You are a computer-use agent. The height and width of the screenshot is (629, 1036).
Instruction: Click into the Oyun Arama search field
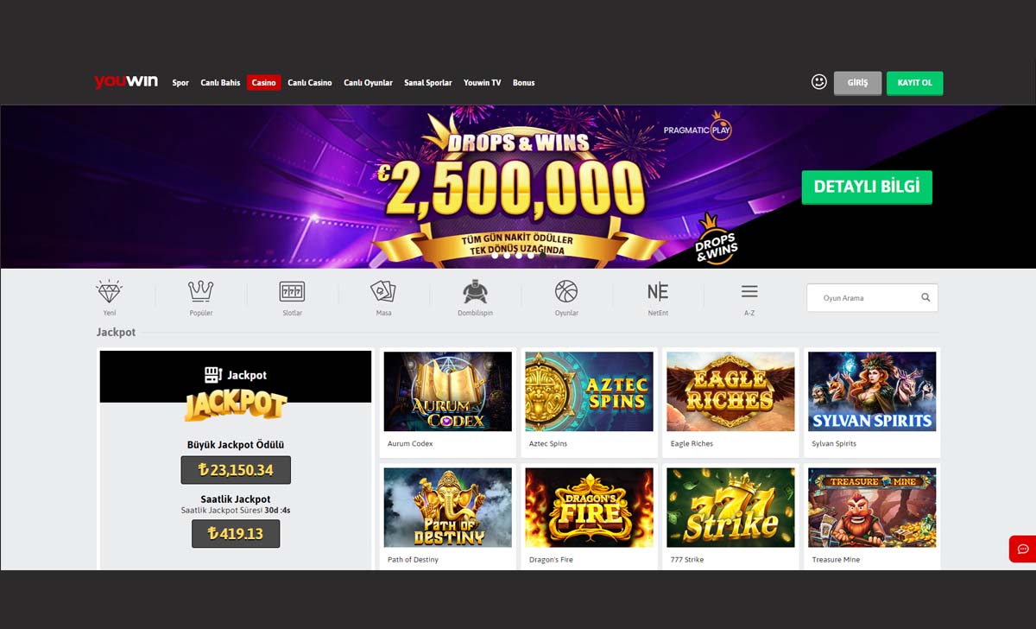click(x=863, y=298)
